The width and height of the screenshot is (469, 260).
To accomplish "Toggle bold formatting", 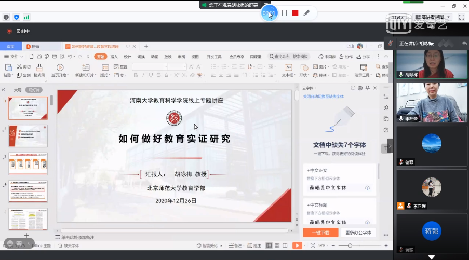I will 136,75.
